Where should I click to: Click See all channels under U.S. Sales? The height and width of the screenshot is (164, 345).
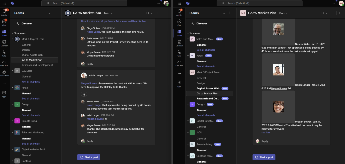[x=31, y=82]
